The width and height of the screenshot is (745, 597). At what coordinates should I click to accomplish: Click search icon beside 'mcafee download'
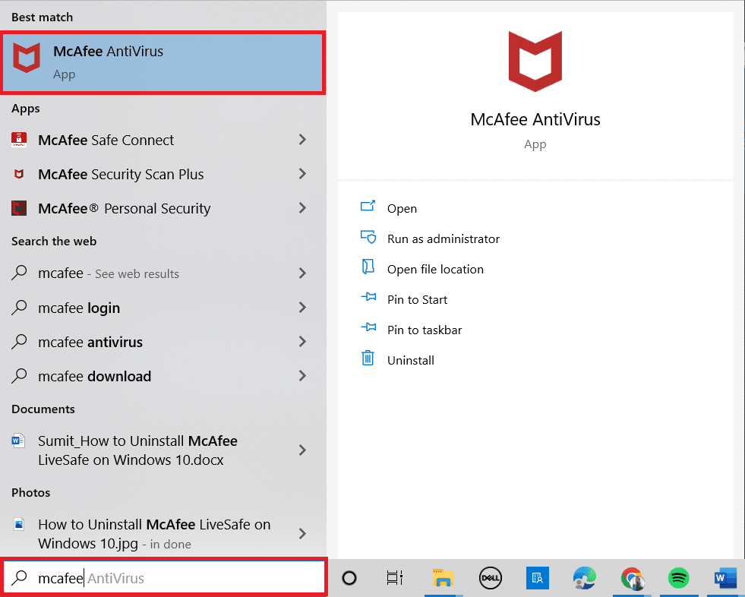point(19,375)
